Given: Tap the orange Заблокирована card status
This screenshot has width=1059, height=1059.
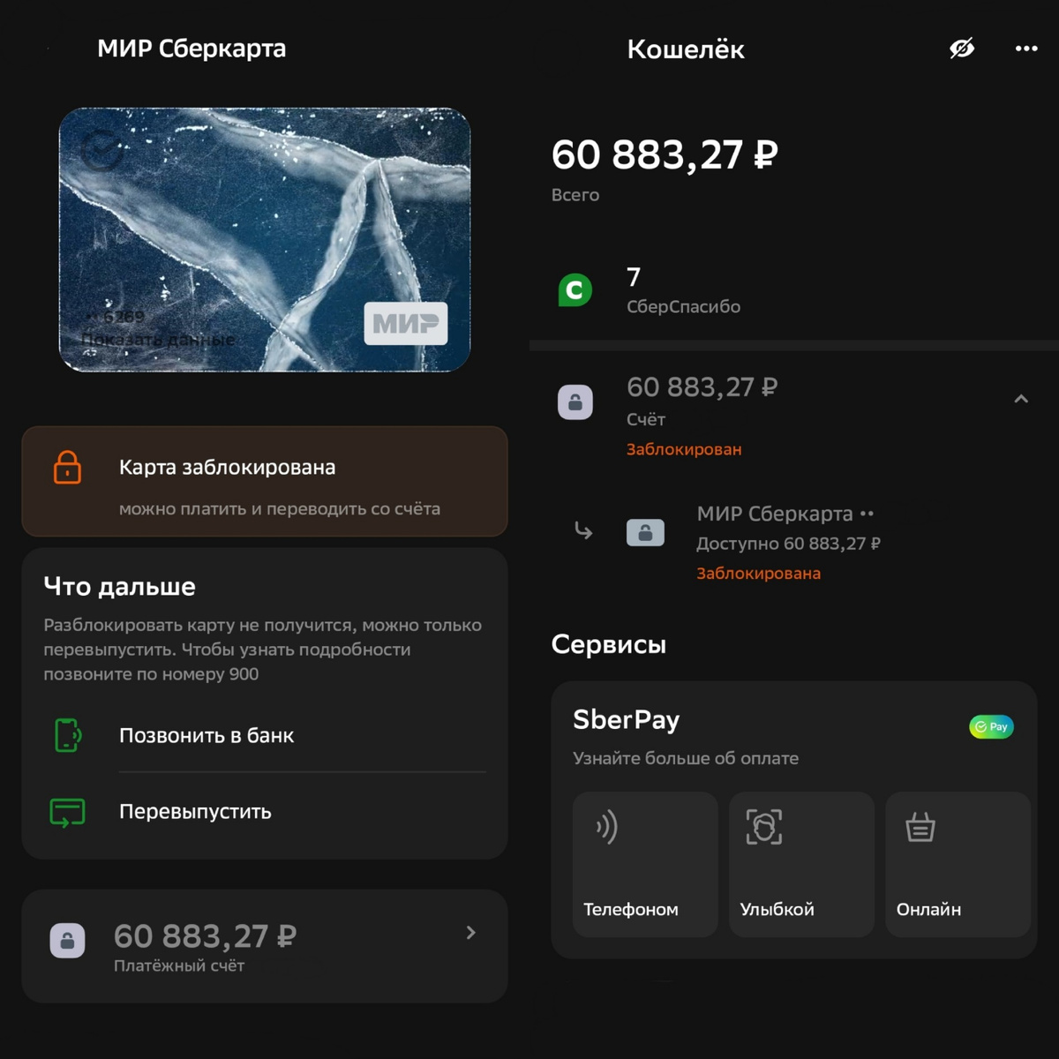Looking at the screenshot, I should 759,573.
